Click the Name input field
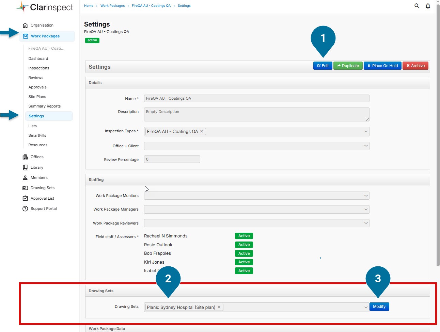Screen dimensions: 440x332 click(256, 98)
